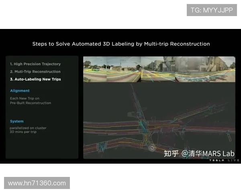Select step 2 Multi-Trip Reconstruction
The image size is (241, 193).
35,72
